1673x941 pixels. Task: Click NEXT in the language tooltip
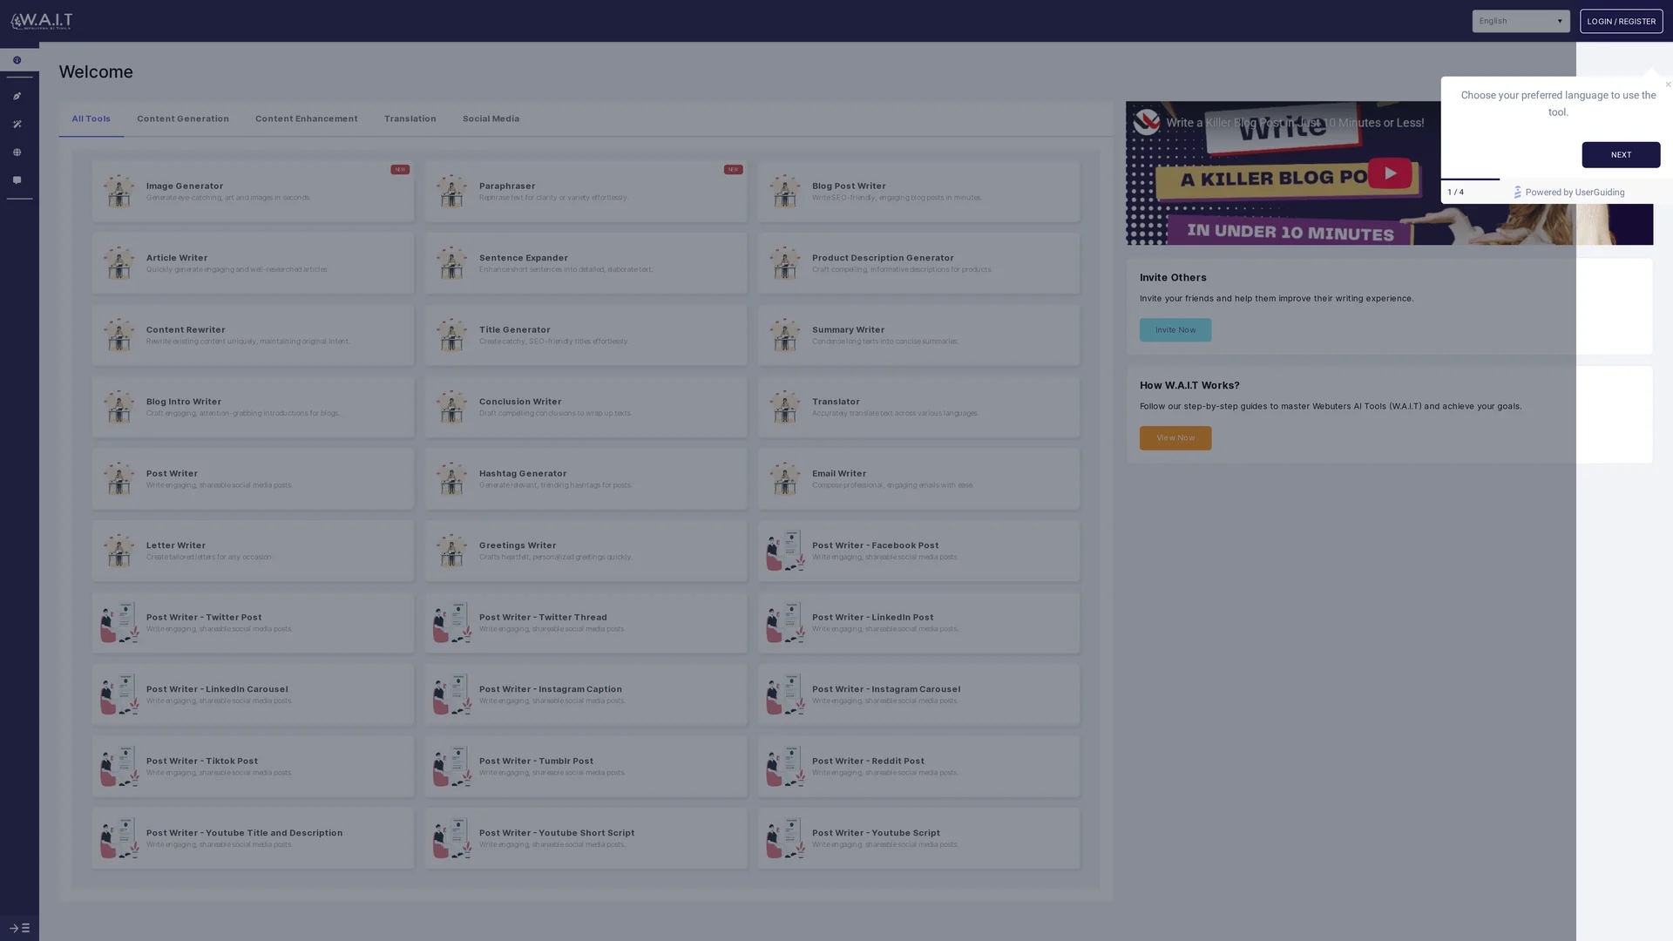pos(1621,155)
